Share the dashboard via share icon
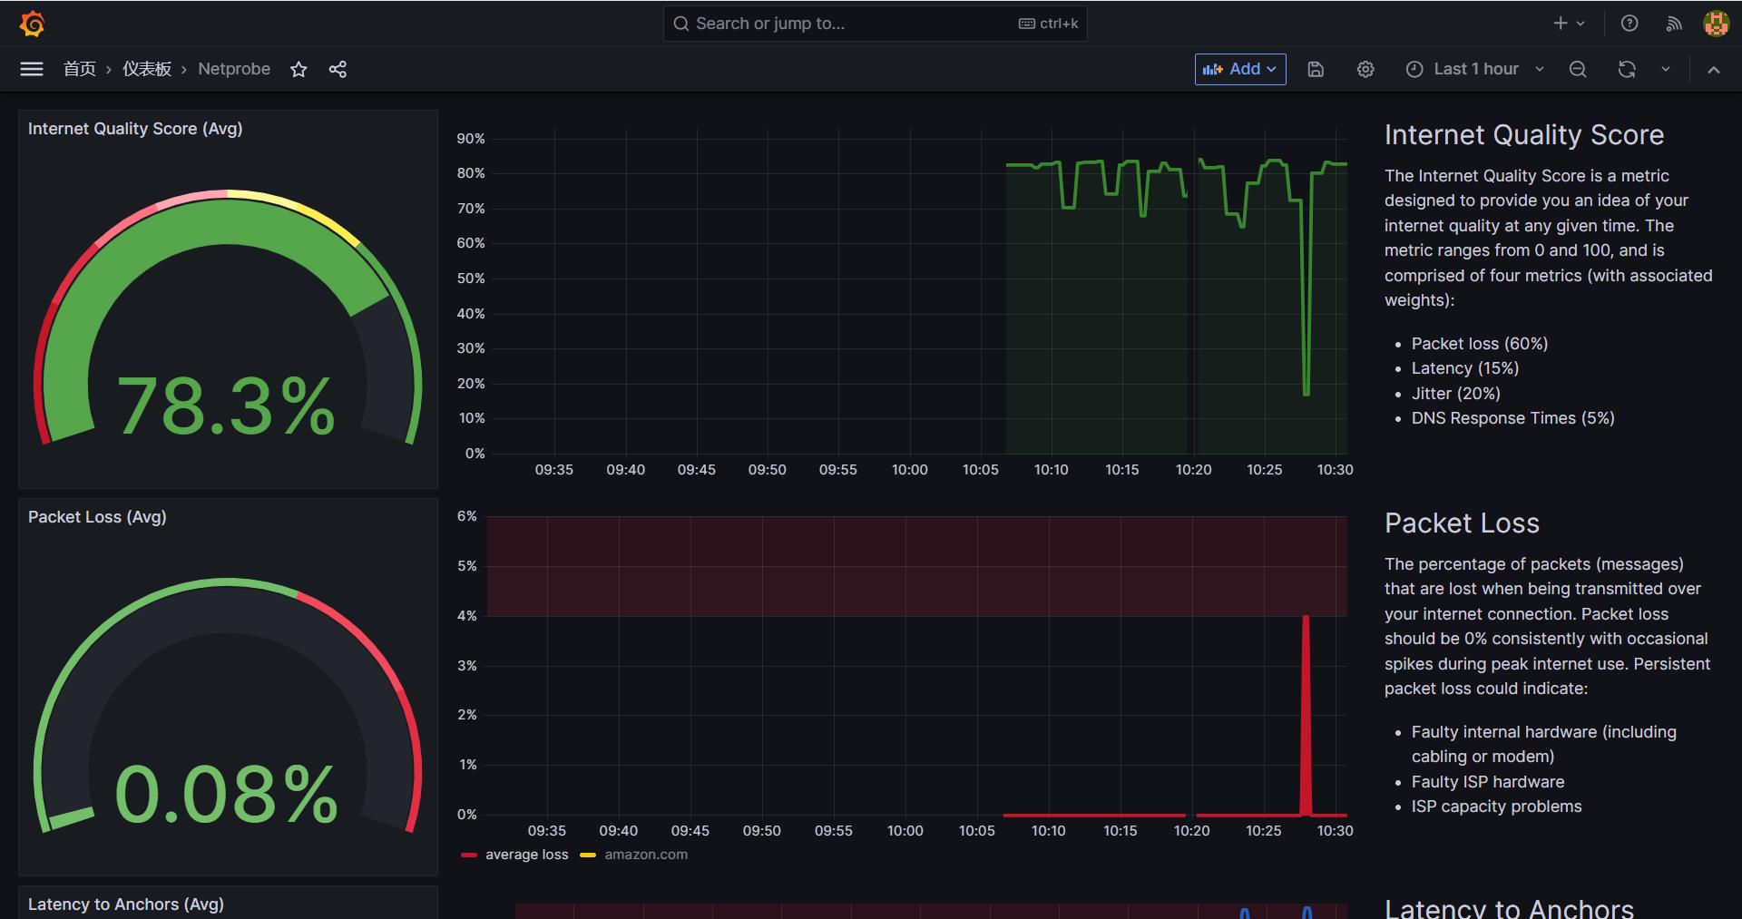Image resolution: width=1742 pixels, height=919 pixels. tap(338, 69)
